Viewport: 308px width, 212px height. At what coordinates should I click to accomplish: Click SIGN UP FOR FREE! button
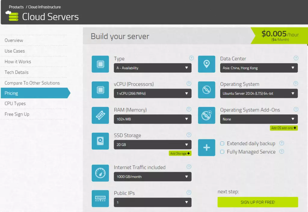[x=258, y=202]
